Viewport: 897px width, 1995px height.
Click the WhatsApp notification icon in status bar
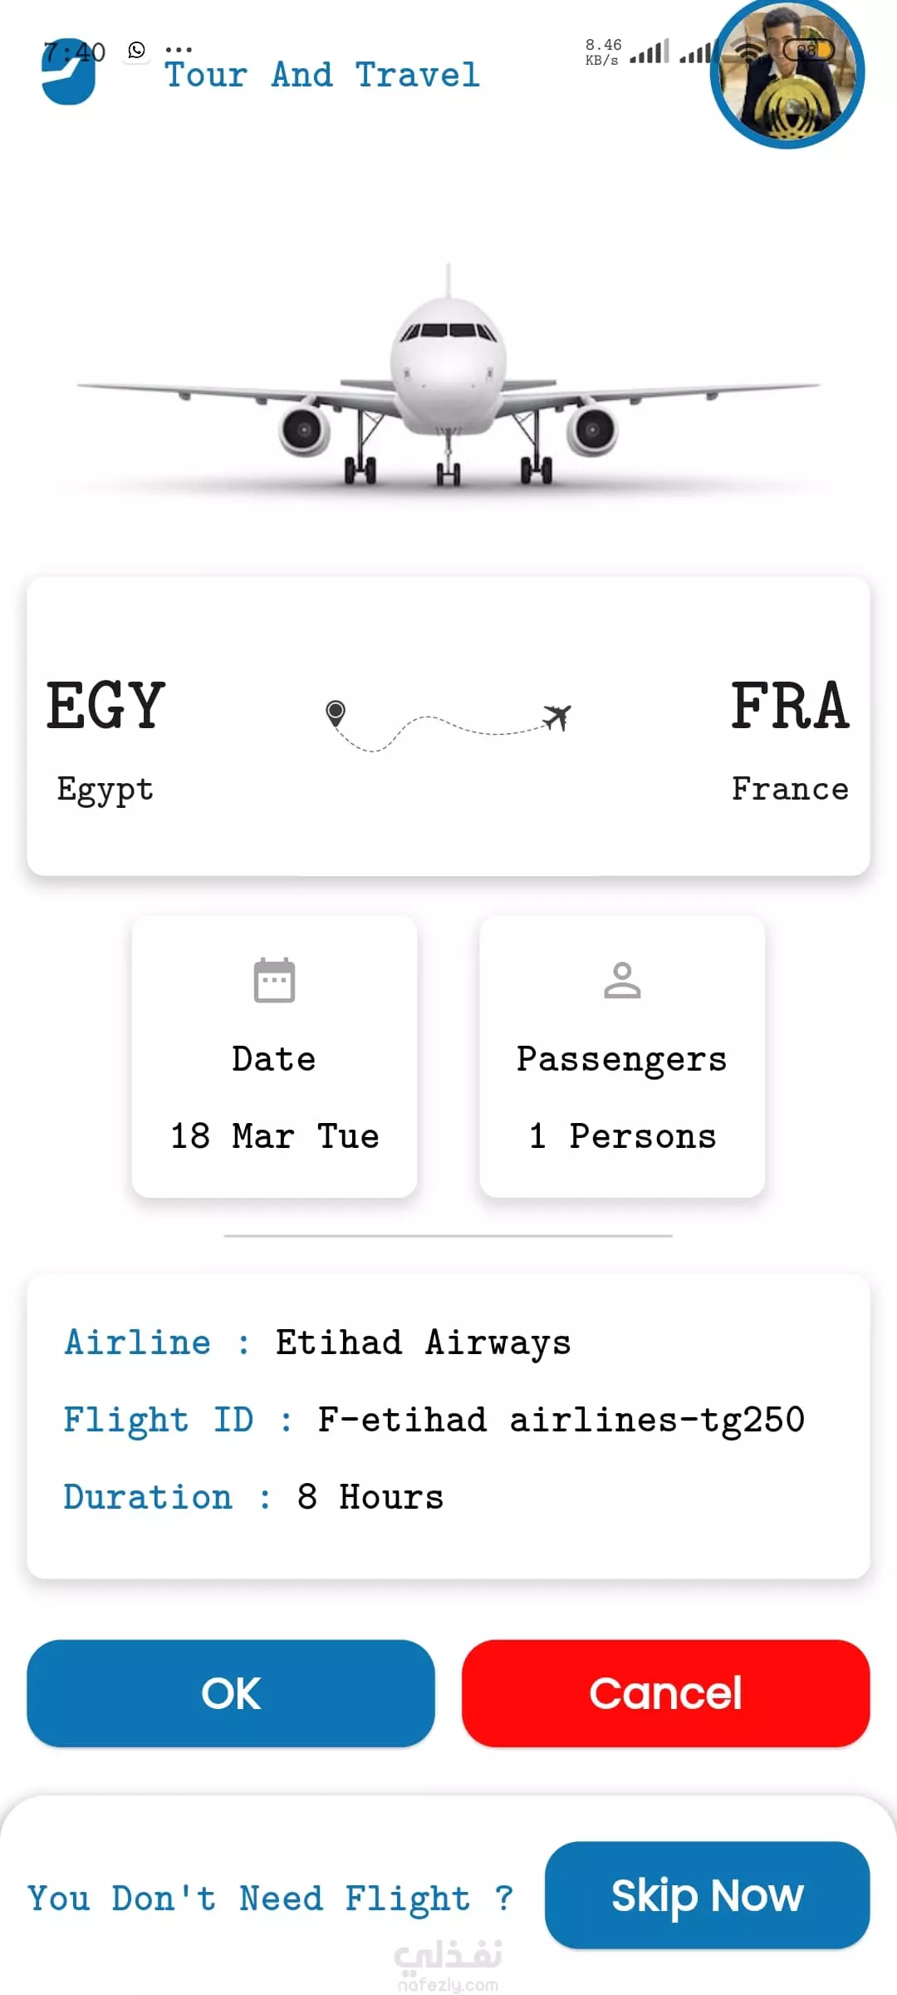click(137, 50)
